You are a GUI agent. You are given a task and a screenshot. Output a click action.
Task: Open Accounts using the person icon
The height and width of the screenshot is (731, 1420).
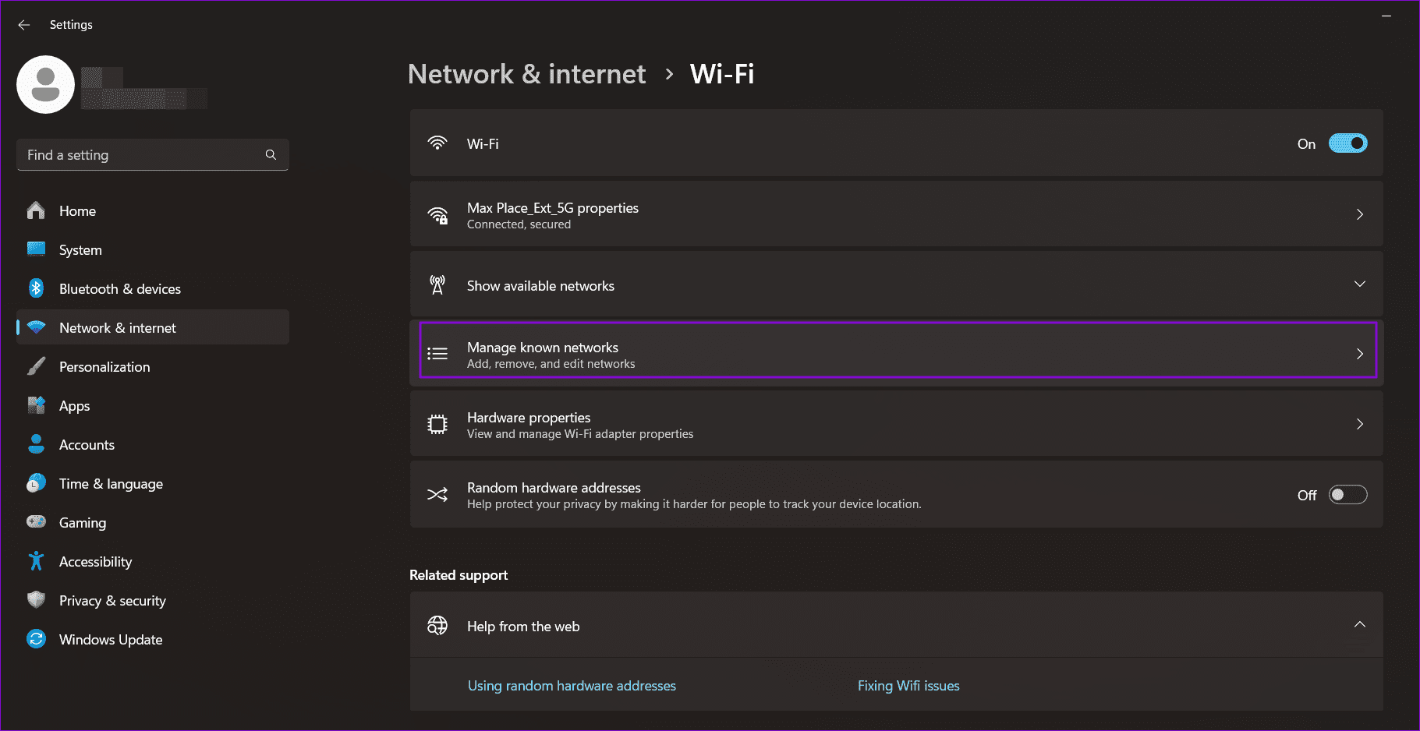point(36,444)
